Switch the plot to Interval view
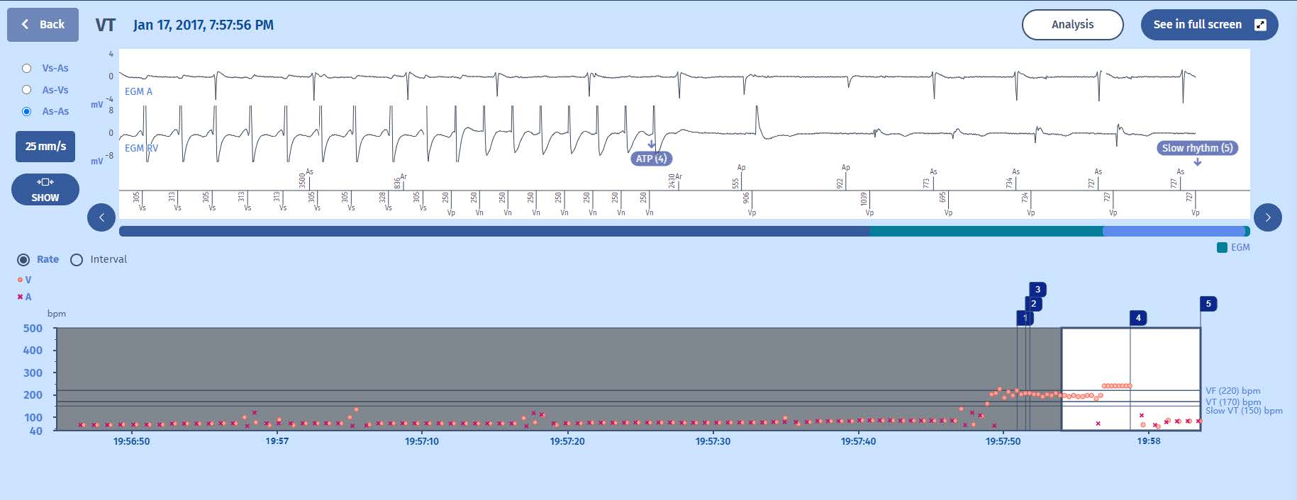This screenshot has height=500, width=1297. coord(77,260)
